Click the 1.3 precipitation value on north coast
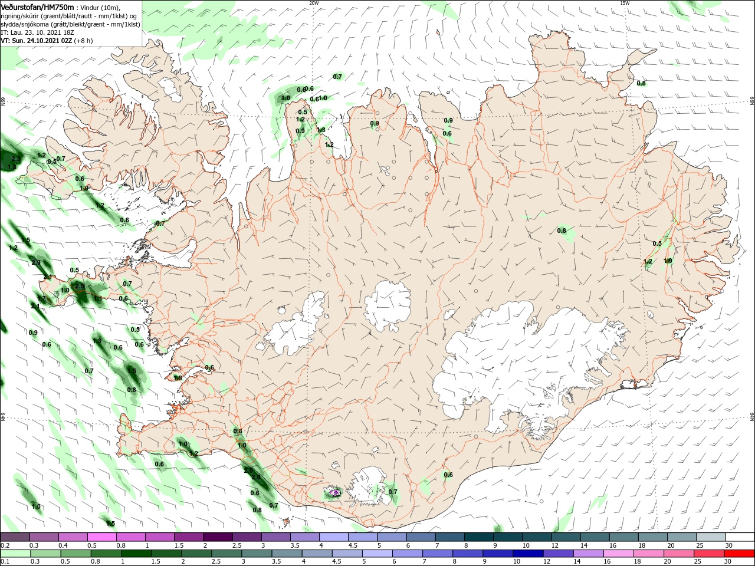 click(321, 130)
